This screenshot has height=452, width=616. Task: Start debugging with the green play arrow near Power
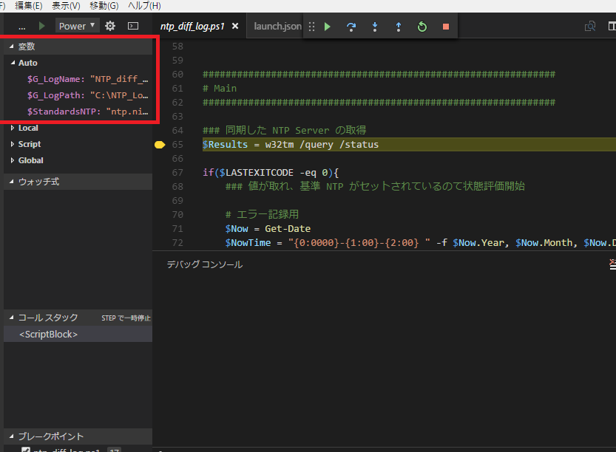[42, 25]
